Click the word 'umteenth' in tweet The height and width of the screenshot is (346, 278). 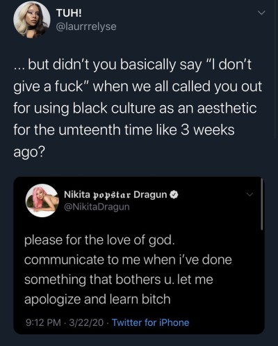[x=90, y=130]
